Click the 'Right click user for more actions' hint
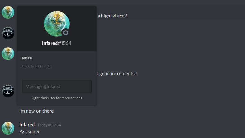Viewport: 245px width, 138px height. (57, 98)
